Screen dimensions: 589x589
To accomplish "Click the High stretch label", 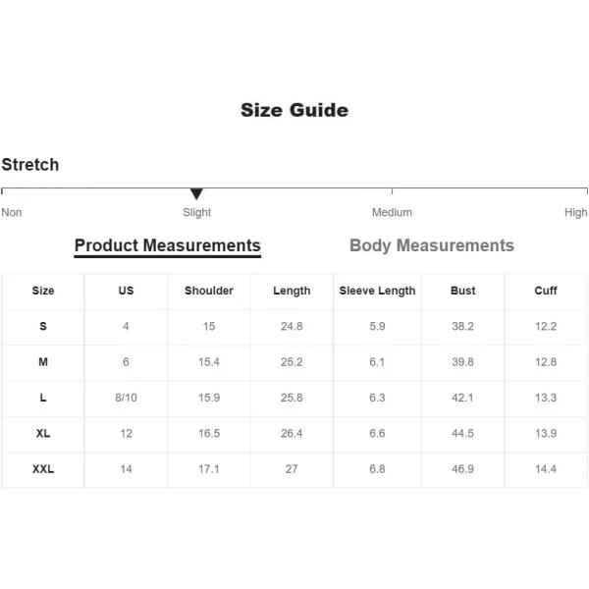I will (x=575, y=213).
